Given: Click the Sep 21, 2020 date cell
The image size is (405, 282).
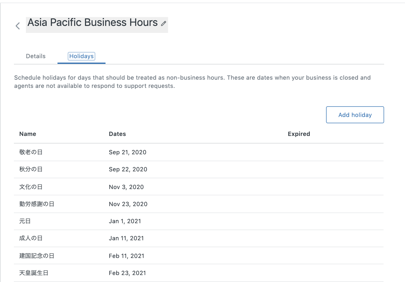Looking at the screenshot, I should 128,152.
